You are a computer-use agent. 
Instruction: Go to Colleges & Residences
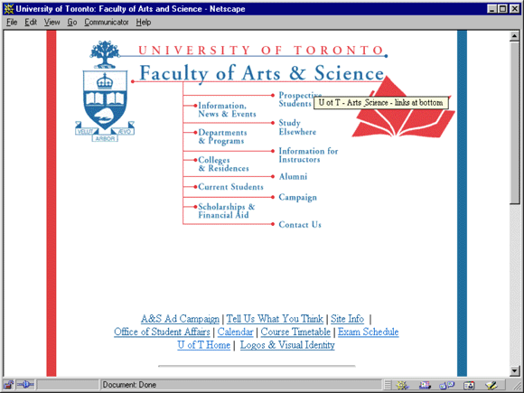tap(223, 164)
